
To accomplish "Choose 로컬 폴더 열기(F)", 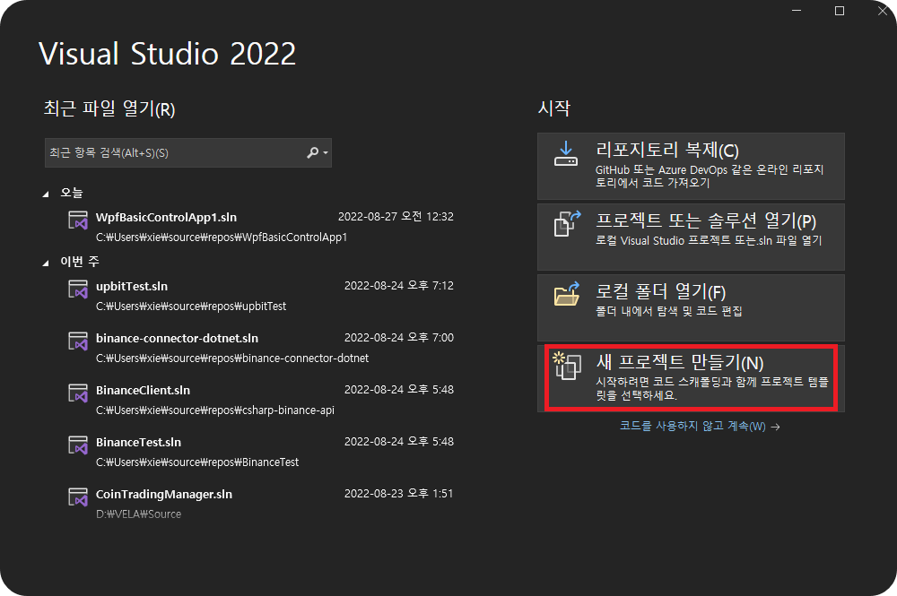I will [x=691, y=307].
